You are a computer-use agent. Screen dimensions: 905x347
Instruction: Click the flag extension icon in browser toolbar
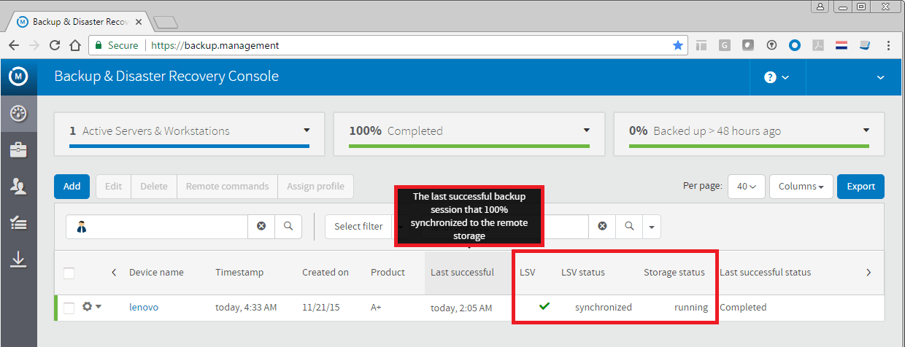click(x=842, y=45)
